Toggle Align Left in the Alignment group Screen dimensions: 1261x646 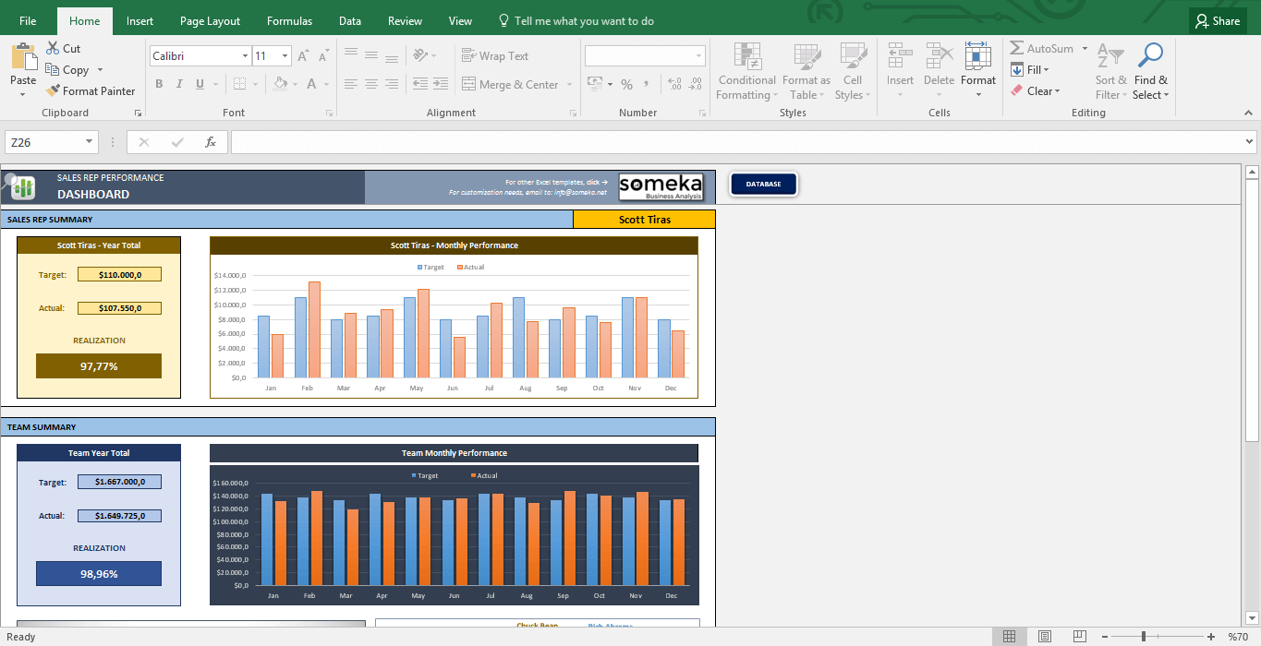click(349, 84)
